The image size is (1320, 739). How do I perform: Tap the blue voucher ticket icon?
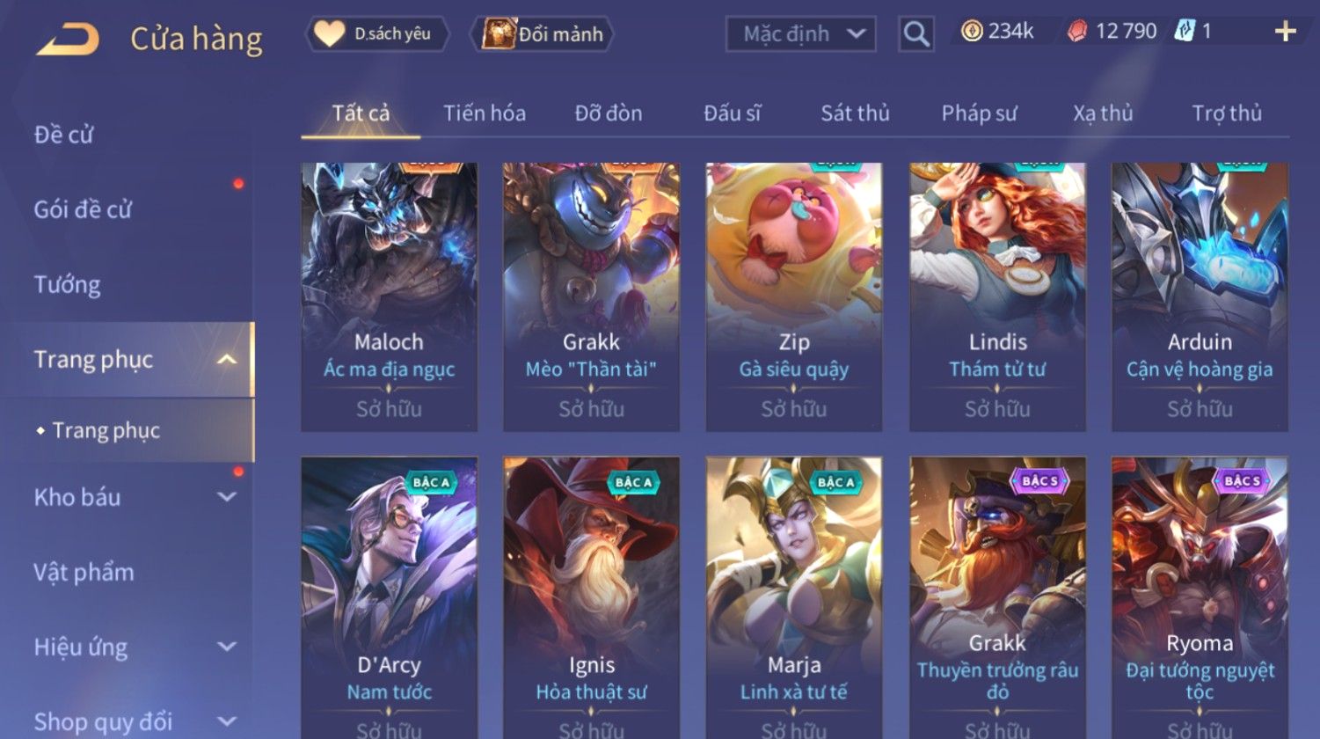(x=1184, y=32)
